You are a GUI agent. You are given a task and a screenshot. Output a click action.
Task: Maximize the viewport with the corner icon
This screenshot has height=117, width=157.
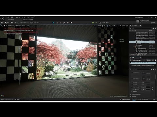pos(127,26)
